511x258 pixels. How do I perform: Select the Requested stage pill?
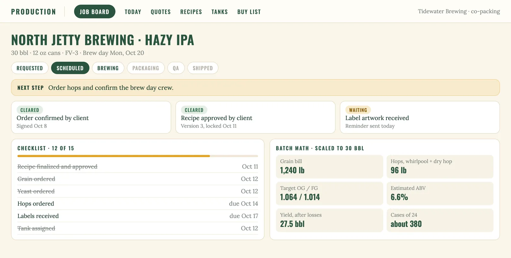pyautogui.click(x=30, y=68)
